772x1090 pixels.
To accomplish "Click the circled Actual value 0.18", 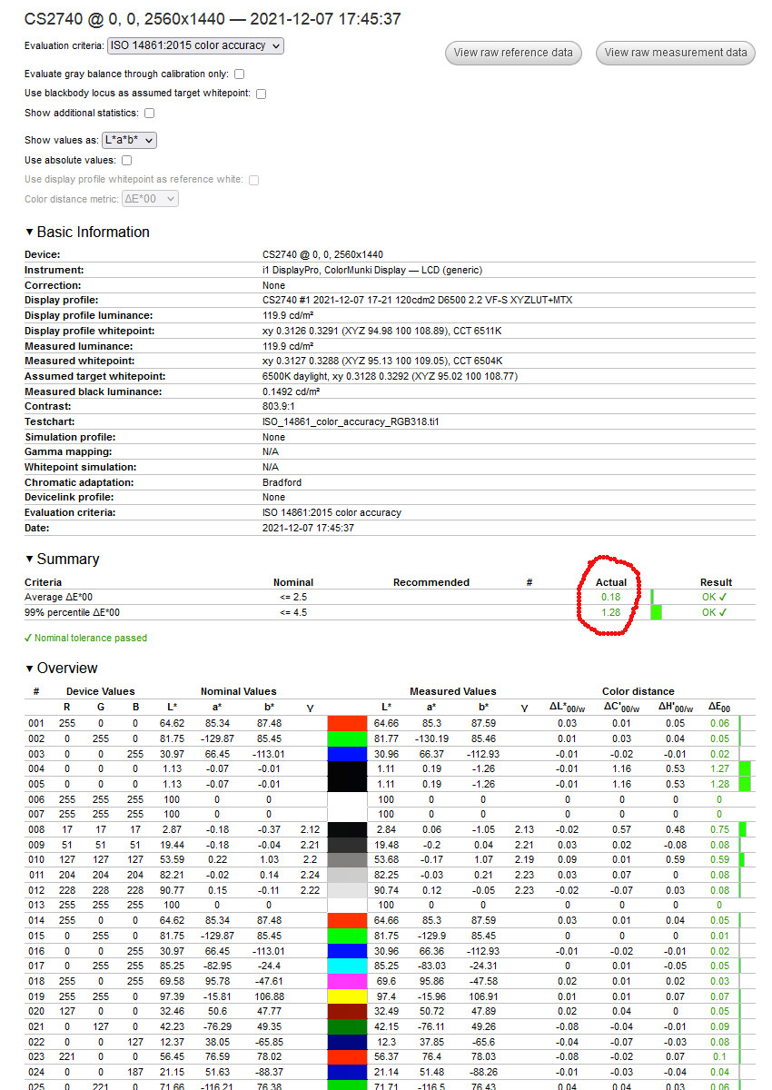I will point(610,597).
